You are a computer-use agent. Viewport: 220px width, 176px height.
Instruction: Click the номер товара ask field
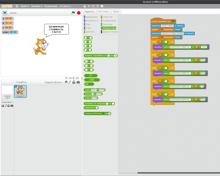tap(167, 26)
